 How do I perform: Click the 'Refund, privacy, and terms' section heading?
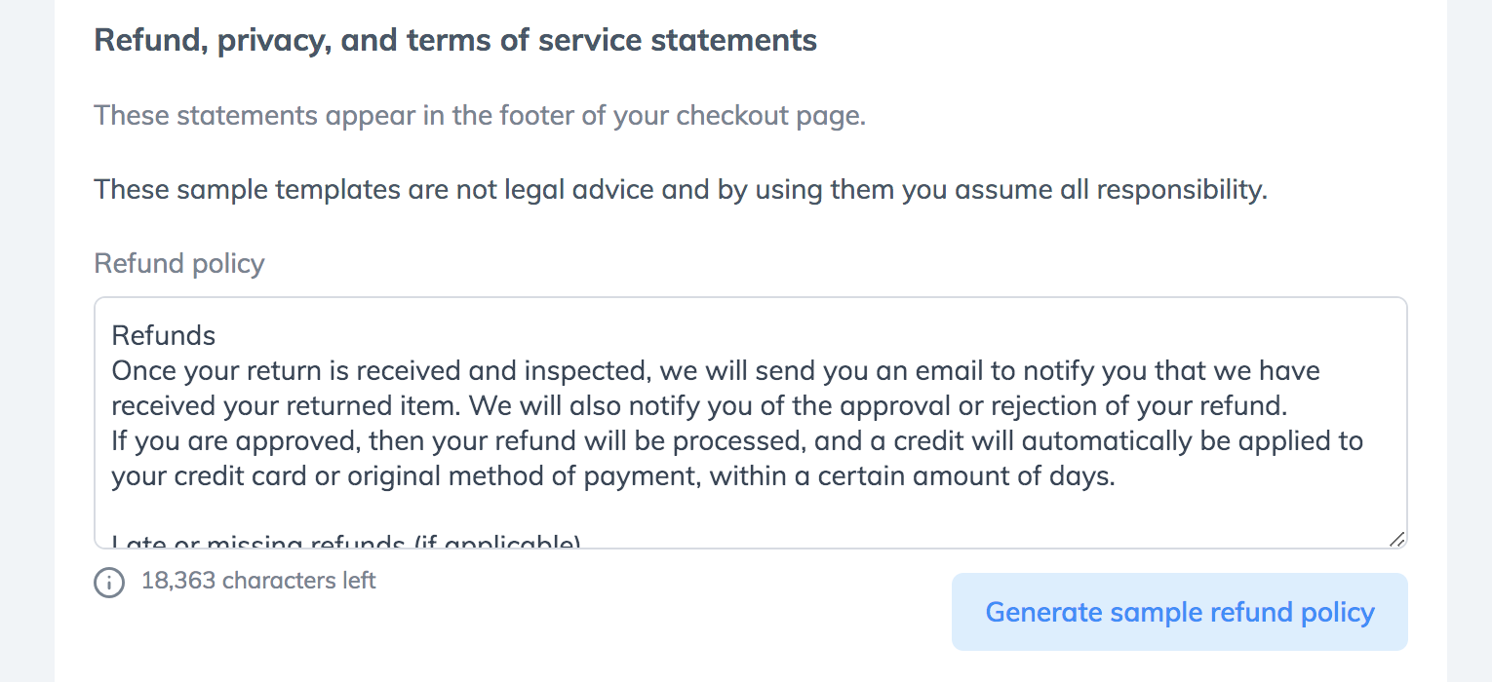click(x=455, y=41)
